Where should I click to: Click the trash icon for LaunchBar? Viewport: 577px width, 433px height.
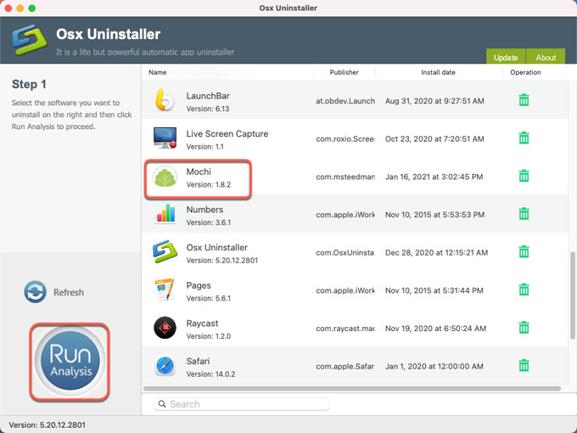point(524,100)
